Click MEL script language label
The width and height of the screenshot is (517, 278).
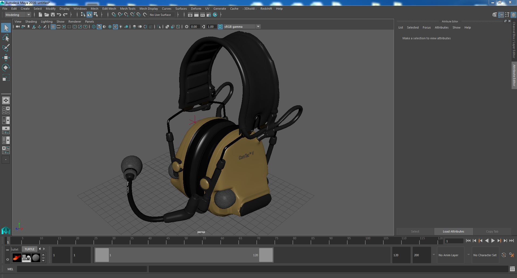click(10, 269)
